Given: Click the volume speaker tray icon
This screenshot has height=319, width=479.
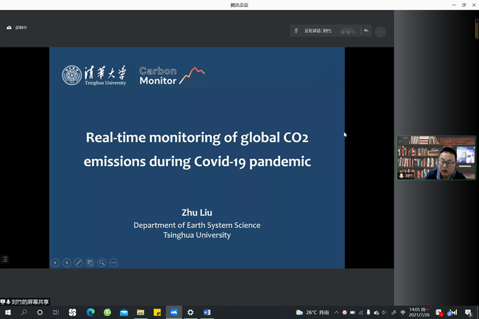Looking at the screenshot, I should coord(384,312).
